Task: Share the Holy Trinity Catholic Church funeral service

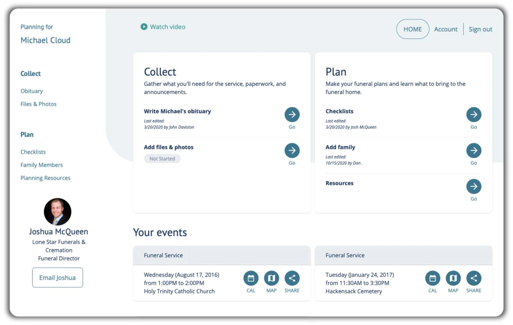Action: click(x=292, y=278)
